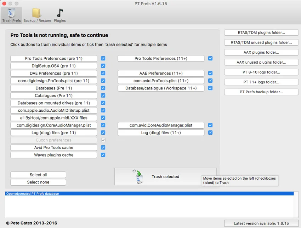Screen dimensions: 301x228
Task: Toggle DigiSetup.OSX (pre 11) checkbox
Action: coord(103,66)
